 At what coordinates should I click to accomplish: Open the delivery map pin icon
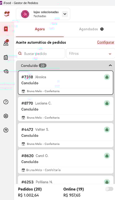pos(6,42)
